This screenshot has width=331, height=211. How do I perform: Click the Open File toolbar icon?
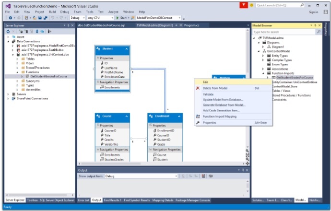35,18
